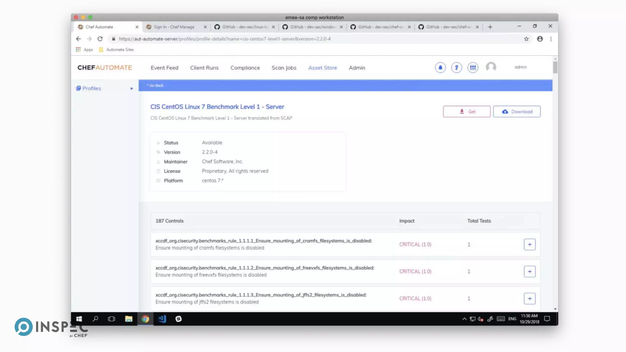Click the Go Back link
626x352 pixels.
[x=156, y=86]
